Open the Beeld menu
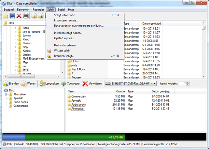This screenshot has width=209, height=149. pos(61,10)
